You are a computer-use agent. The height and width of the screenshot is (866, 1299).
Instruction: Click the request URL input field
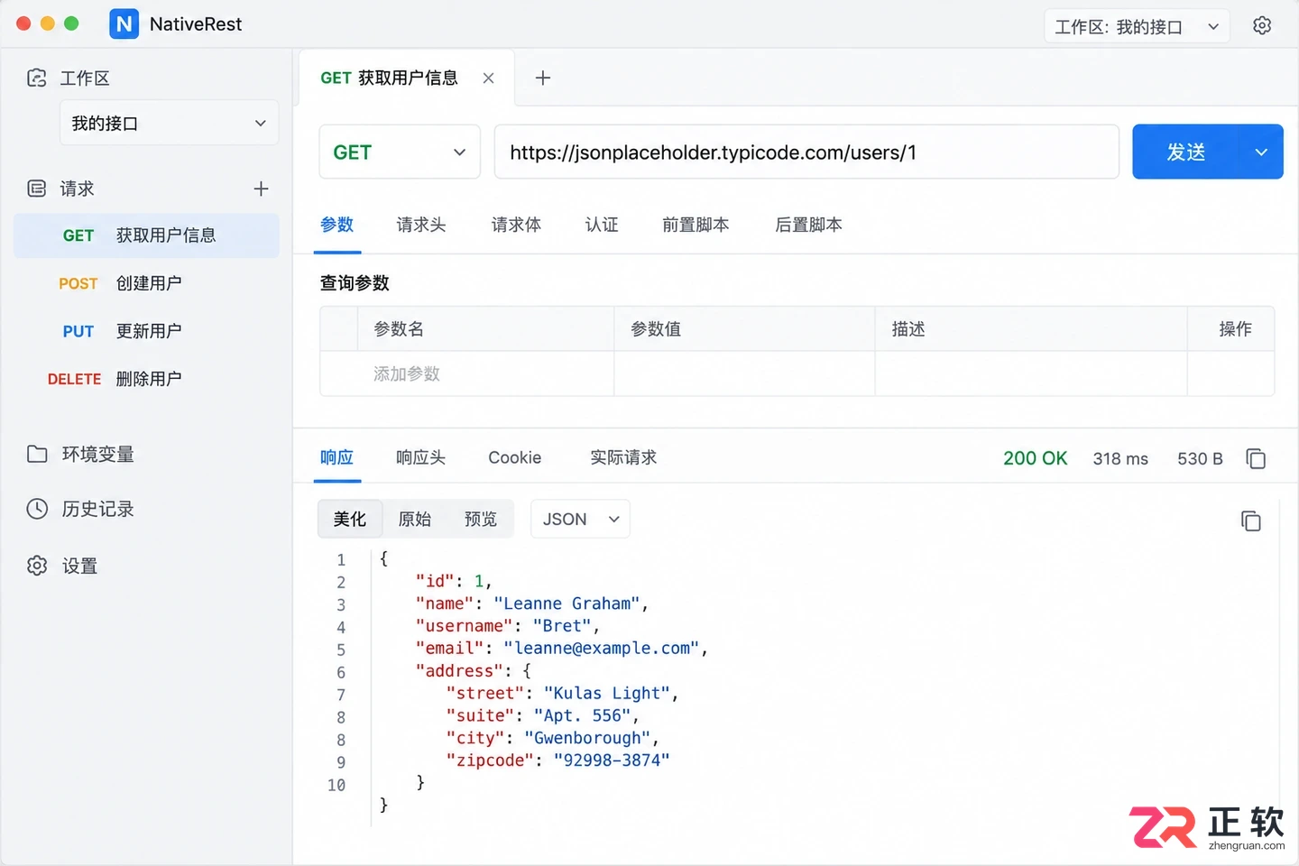(x=806, y=152)
